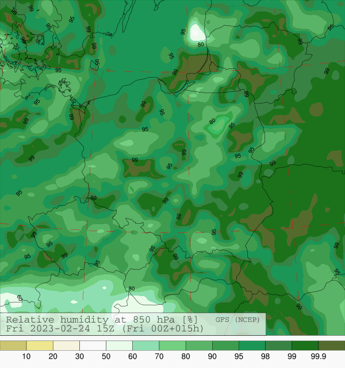Click the white dry patch on the map above the "80" label

click(196, 32)
